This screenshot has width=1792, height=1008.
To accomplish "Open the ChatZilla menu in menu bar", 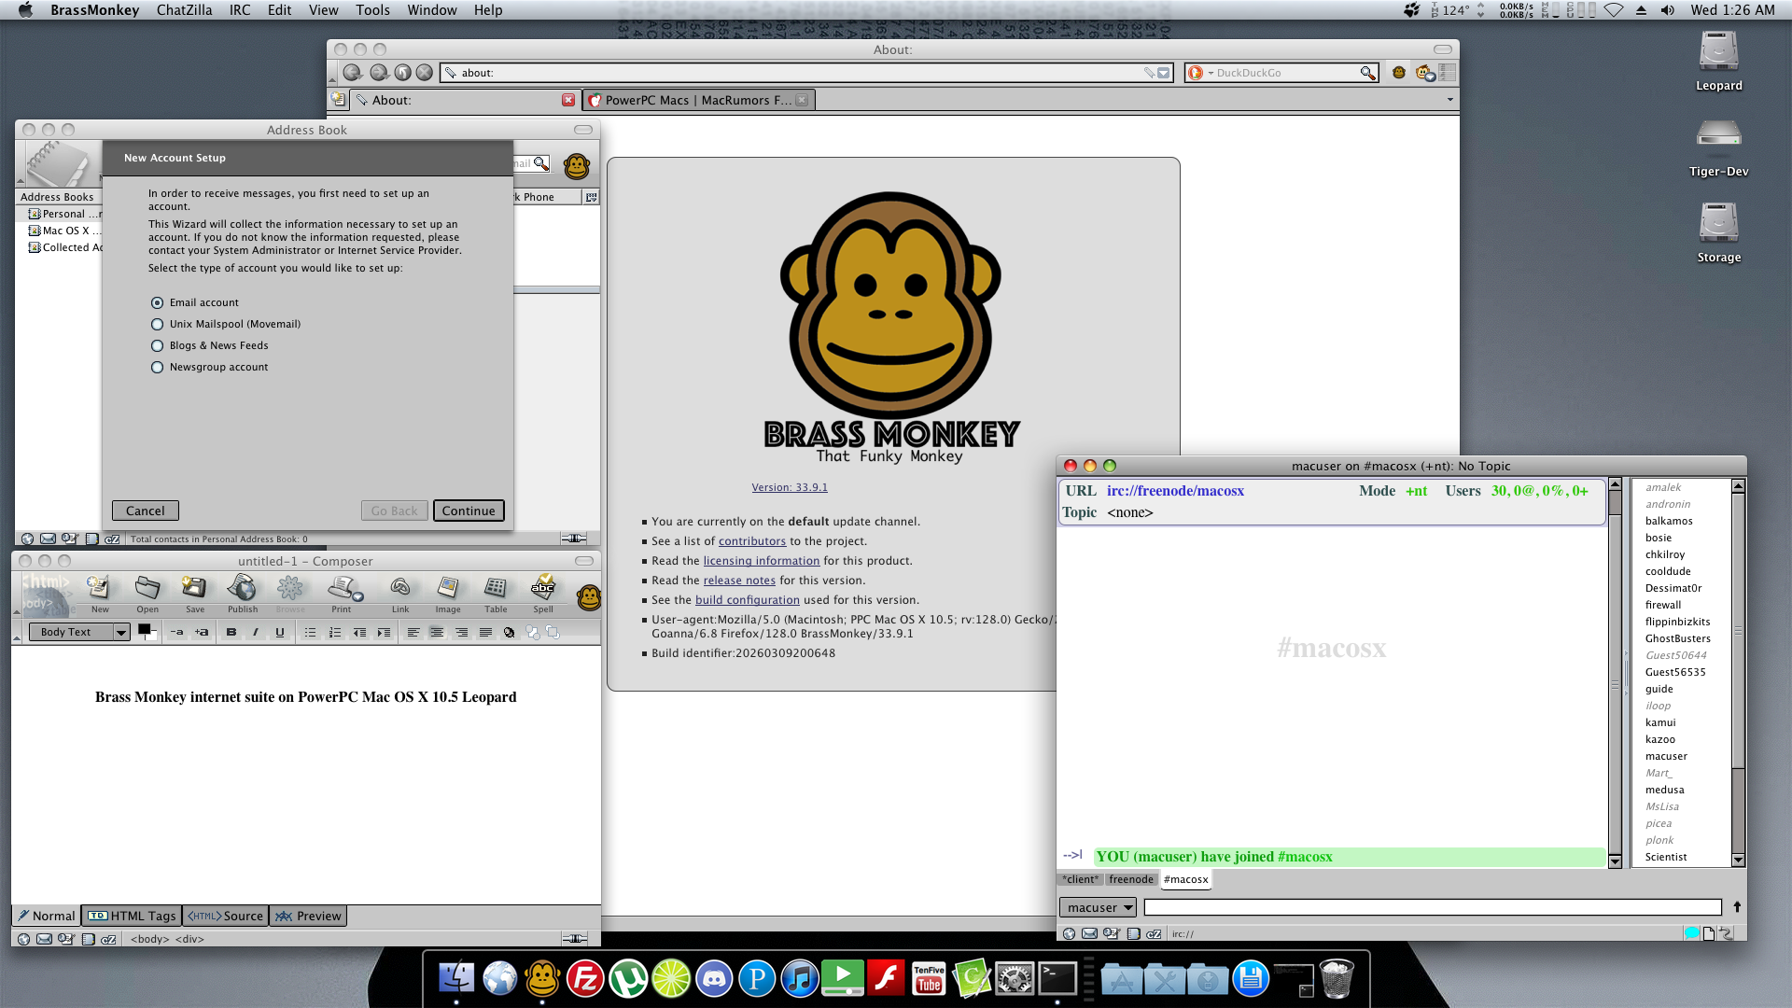I will (x=184, y=10).
